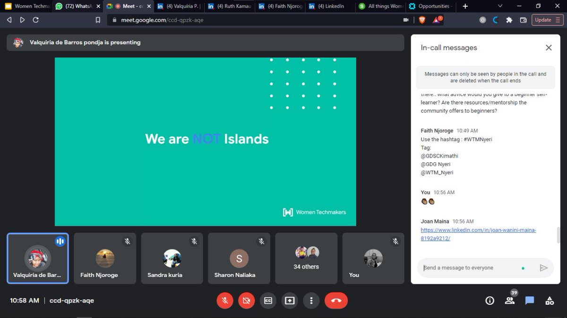The width and height of the screenshot is (567, 318).
Task: Select Faith Njoroge participant tile
Action: tap(105, 258)
